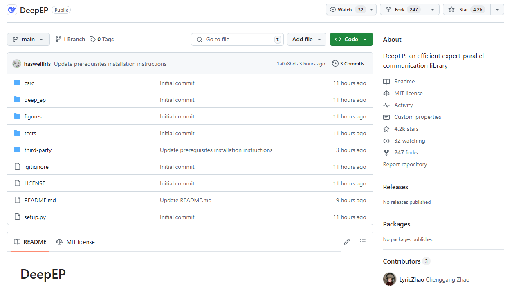Open the Contributors section link

pyautogui.click(x=406, y=261)
